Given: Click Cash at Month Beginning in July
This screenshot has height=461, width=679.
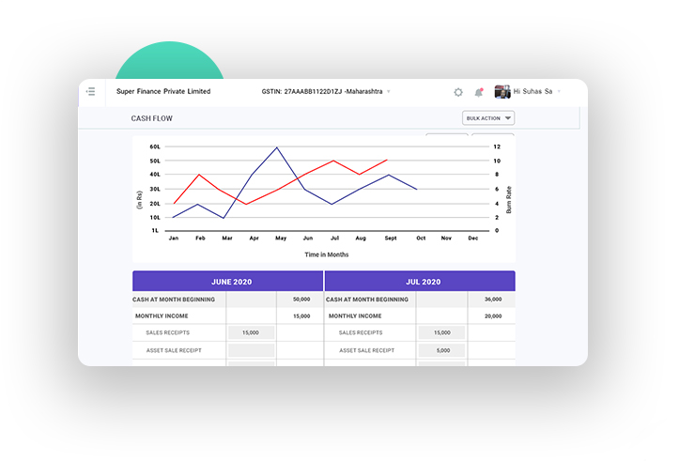Looking at the screenshot, I should coord(369,300).
